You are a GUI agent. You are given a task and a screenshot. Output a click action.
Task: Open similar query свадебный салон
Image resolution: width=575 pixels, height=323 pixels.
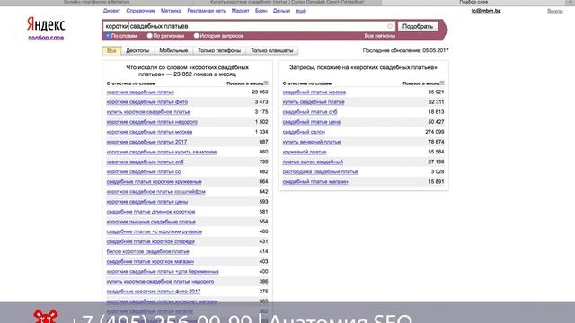[x=304, y=132]
